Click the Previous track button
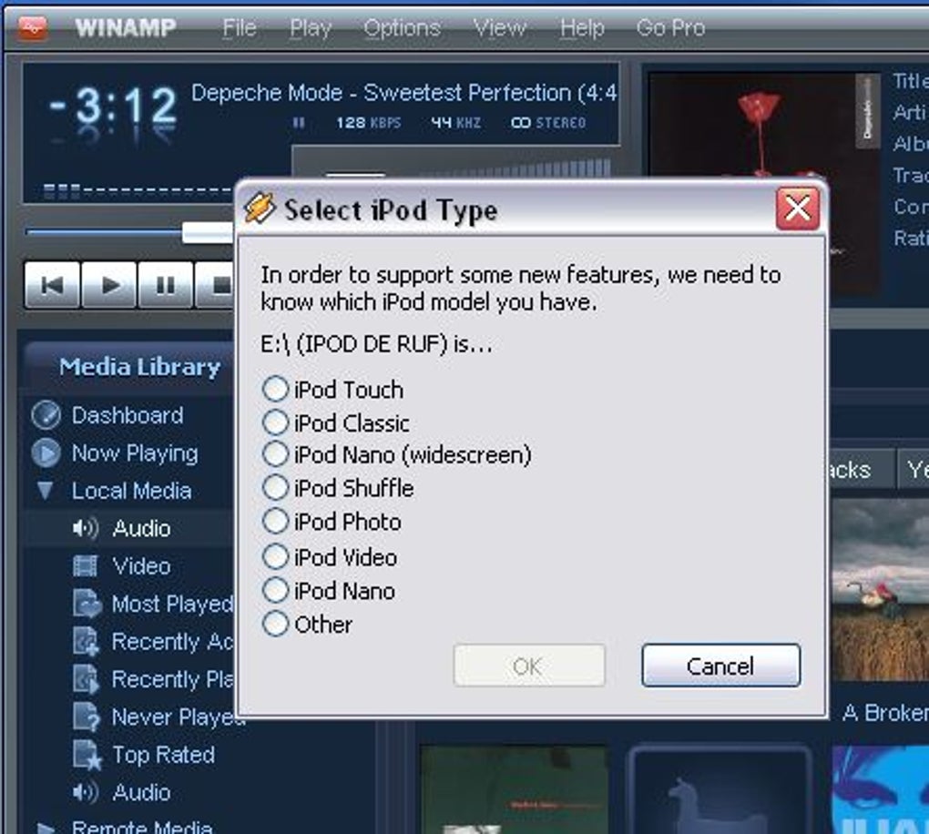The width and height of the screenshot is (929, 834). pyautogui.click(x=52, y=285)
